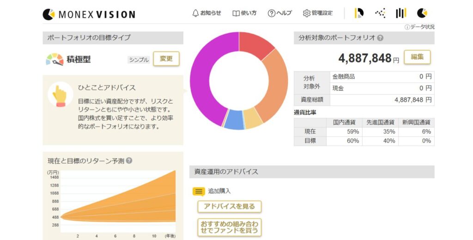Click the vertical bars icon in header
This screenshot has height=240, width=473.
[x=400, y=13]
